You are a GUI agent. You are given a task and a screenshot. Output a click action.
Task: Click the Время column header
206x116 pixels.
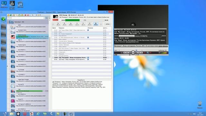[54, 28]
